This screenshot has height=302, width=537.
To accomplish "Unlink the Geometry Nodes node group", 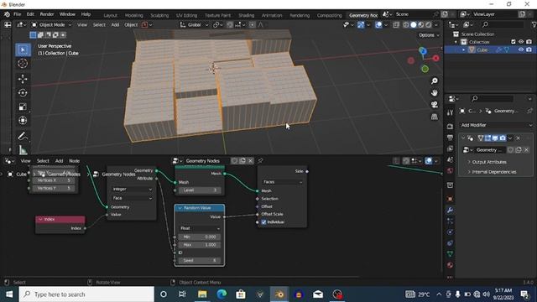I will pyautogui.click(x=251, y=160).
